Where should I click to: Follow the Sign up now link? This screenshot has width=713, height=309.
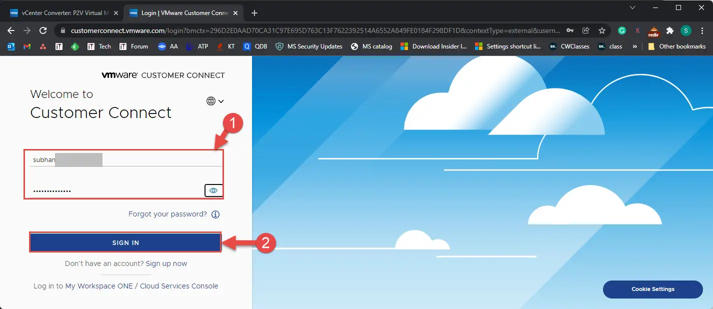166,263
